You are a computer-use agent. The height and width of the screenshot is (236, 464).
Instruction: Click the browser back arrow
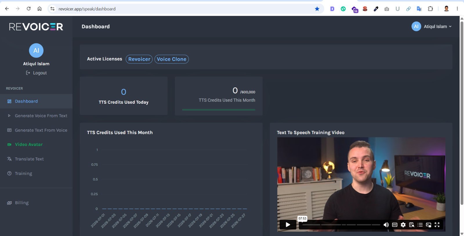click(x=7, y=9)
